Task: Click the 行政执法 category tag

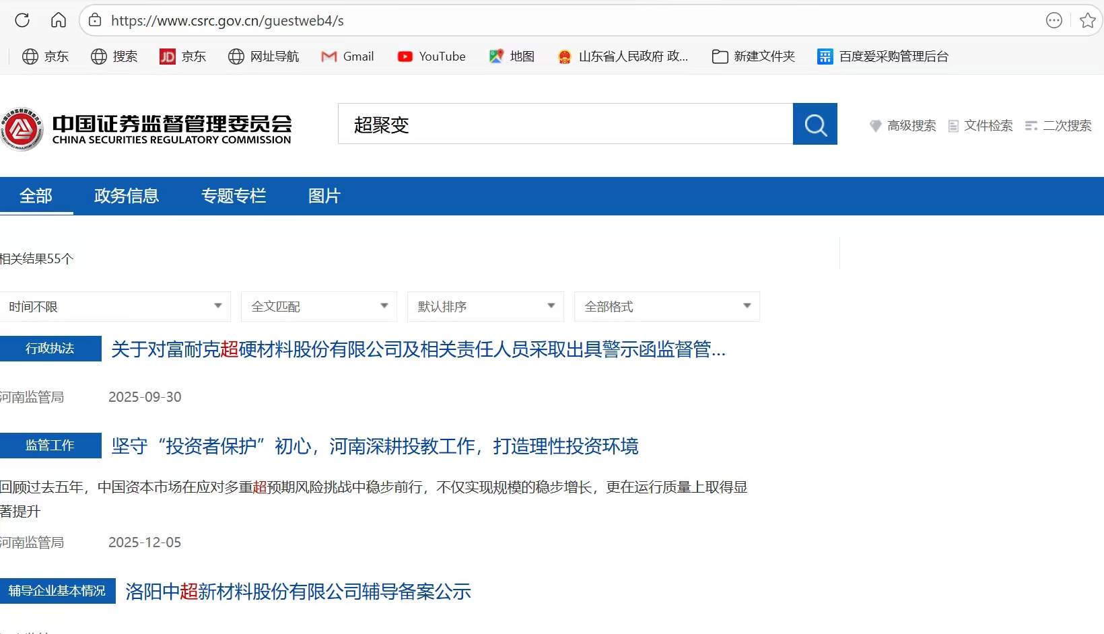Action: 50,349
